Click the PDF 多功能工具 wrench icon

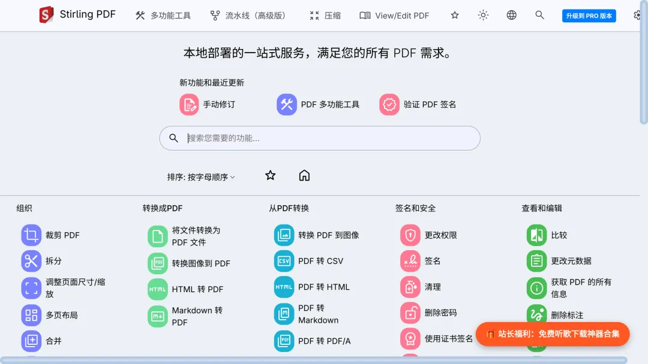point(287,105)
